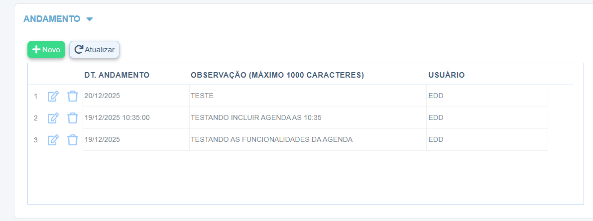The image size is (593, 221).
Task: Edit the FUNCIONALIDADES DA AGENDA row
Action: 53,140
